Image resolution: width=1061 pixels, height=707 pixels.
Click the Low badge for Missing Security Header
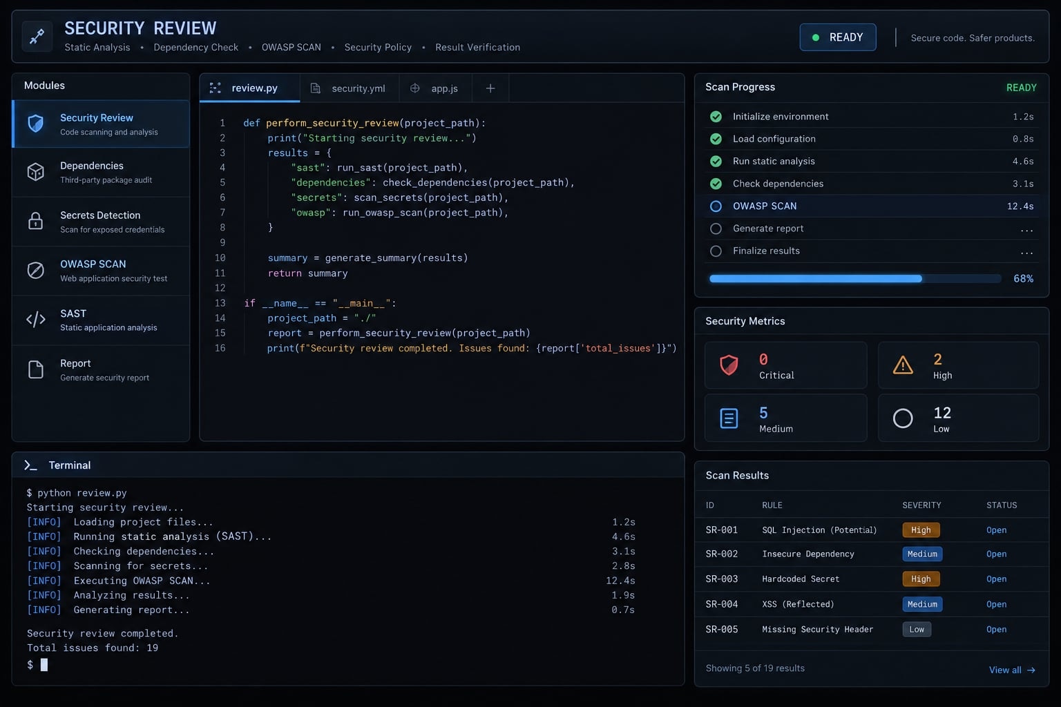(x=917, y=629)
